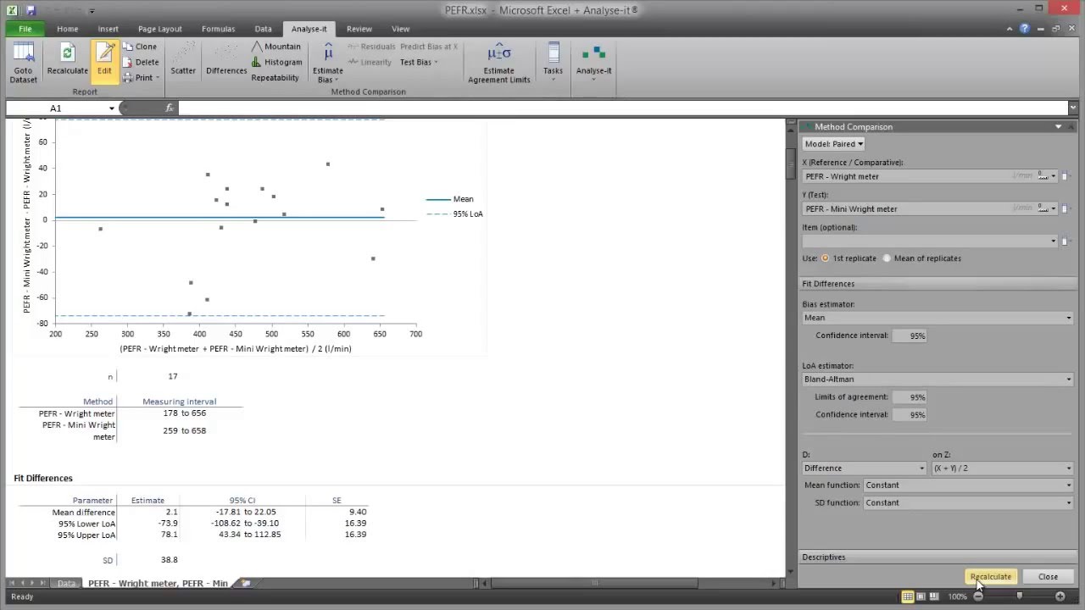Expand the X Reference variable dropdown
This screenshot has width=1085, height=610.
tap(1054, 176)
